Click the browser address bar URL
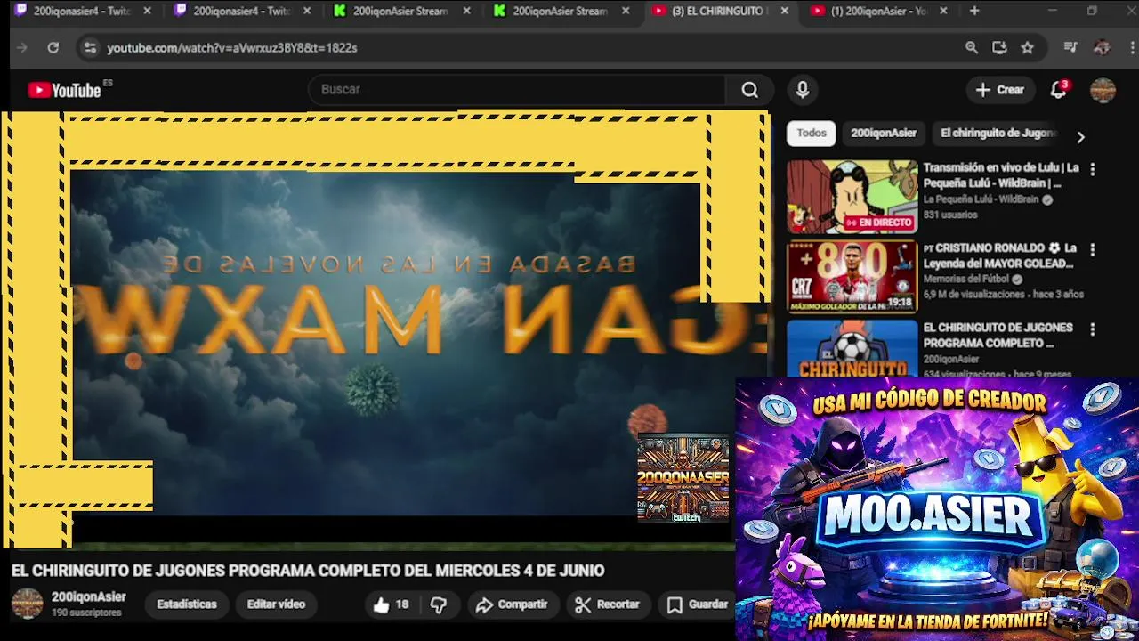Screen dimensions: 1139x641 point(232,48)
